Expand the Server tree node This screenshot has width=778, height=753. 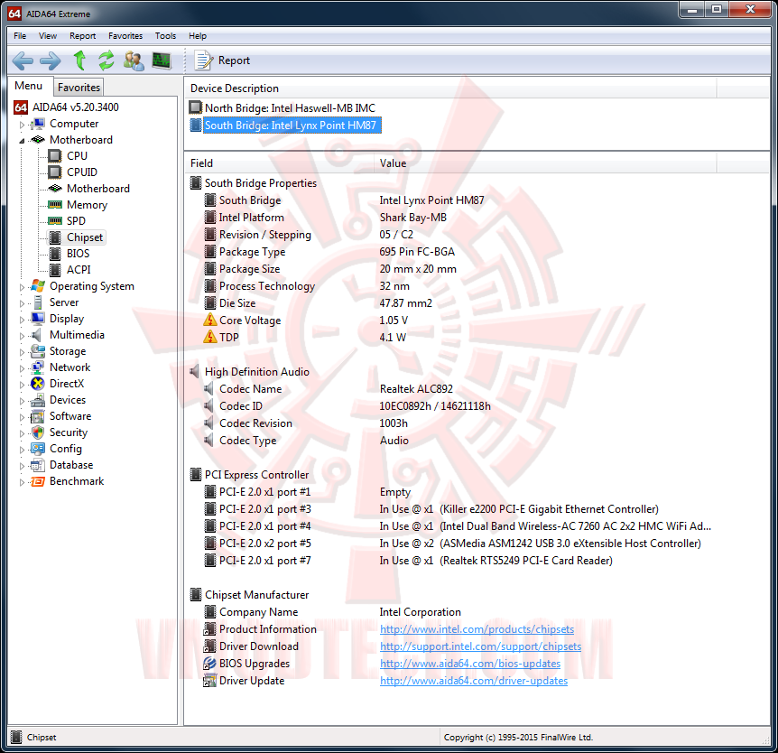[22, 303]
